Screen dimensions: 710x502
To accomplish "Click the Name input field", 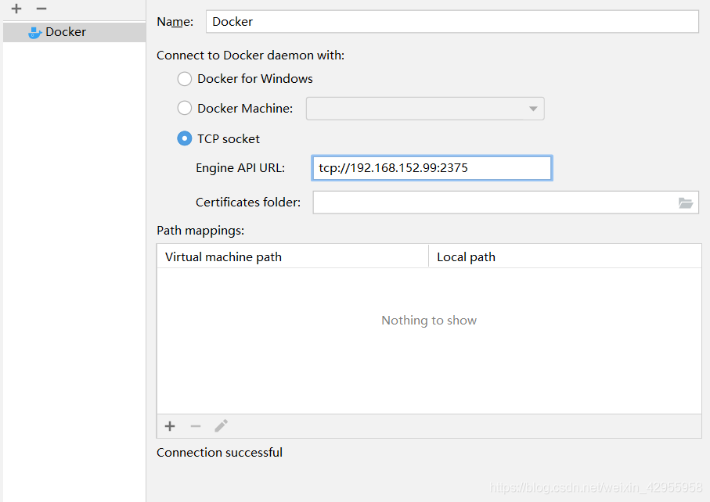I will [x=452, y=22].
